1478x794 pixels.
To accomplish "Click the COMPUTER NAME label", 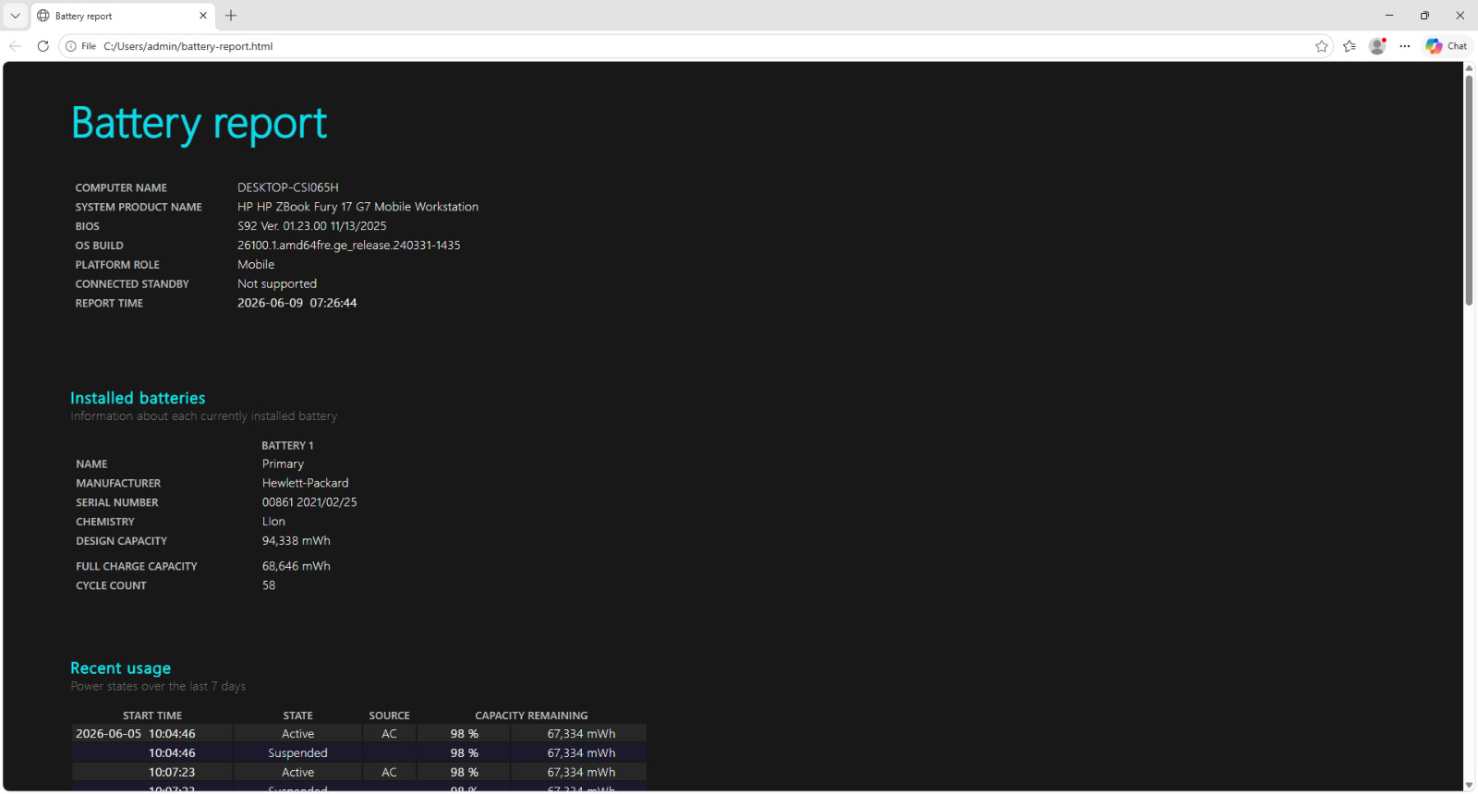I will coord(121,187).
